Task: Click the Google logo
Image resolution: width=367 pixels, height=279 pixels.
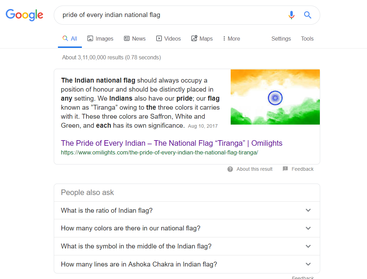Action: click(25, 15)
